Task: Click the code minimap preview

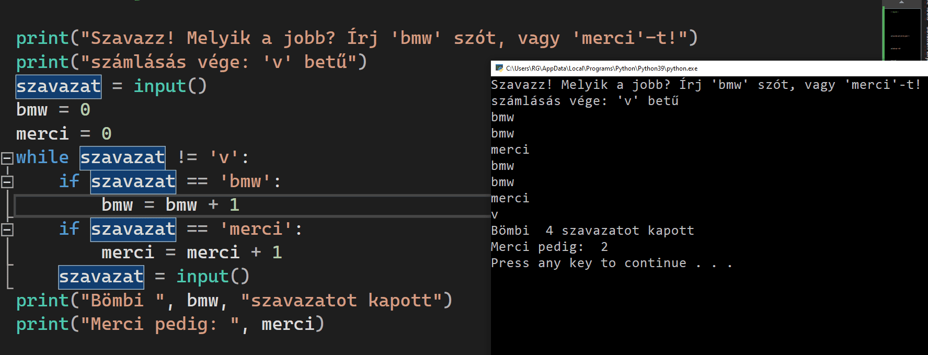Action: pos(901,34)
